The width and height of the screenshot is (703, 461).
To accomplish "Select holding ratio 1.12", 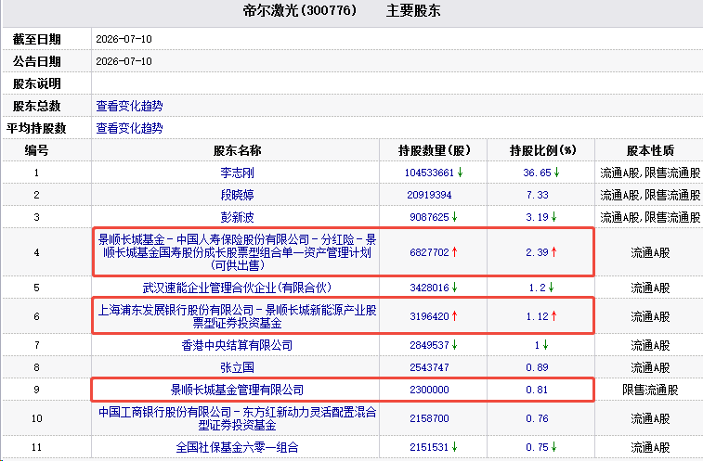I will coord(537,316).
